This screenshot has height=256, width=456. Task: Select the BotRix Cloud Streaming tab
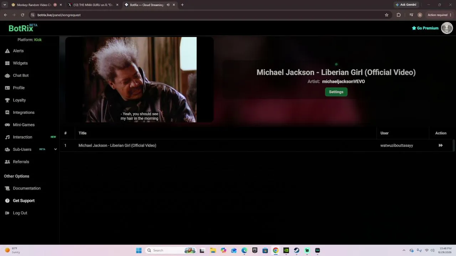click(147, 5)
